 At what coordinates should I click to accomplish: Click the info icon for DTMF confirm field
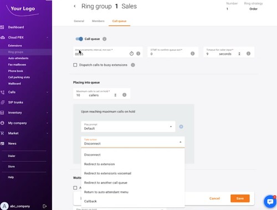193,54
